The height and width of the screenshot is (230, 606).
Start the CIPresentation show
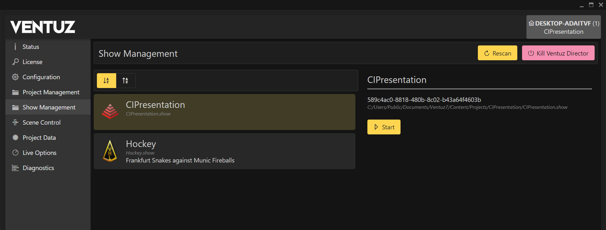tap(384, 127)
